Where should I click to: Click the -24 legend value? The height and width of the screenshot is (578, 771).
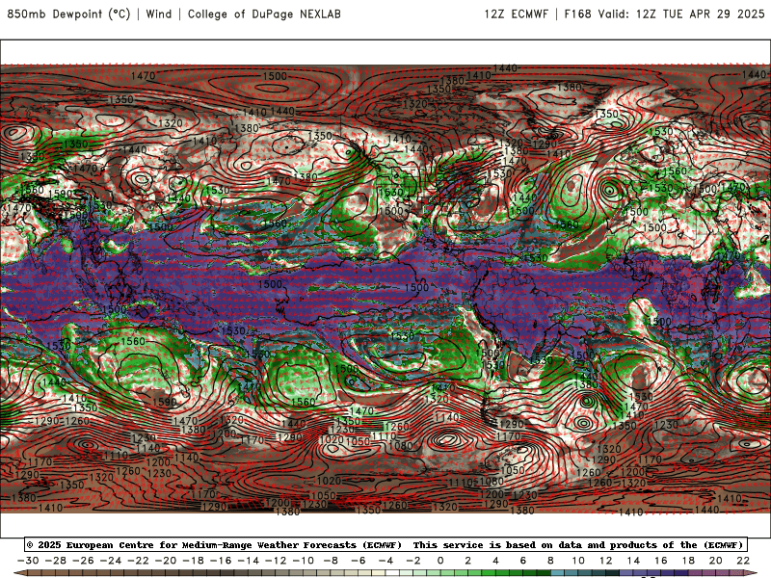(x=110, y=561)
